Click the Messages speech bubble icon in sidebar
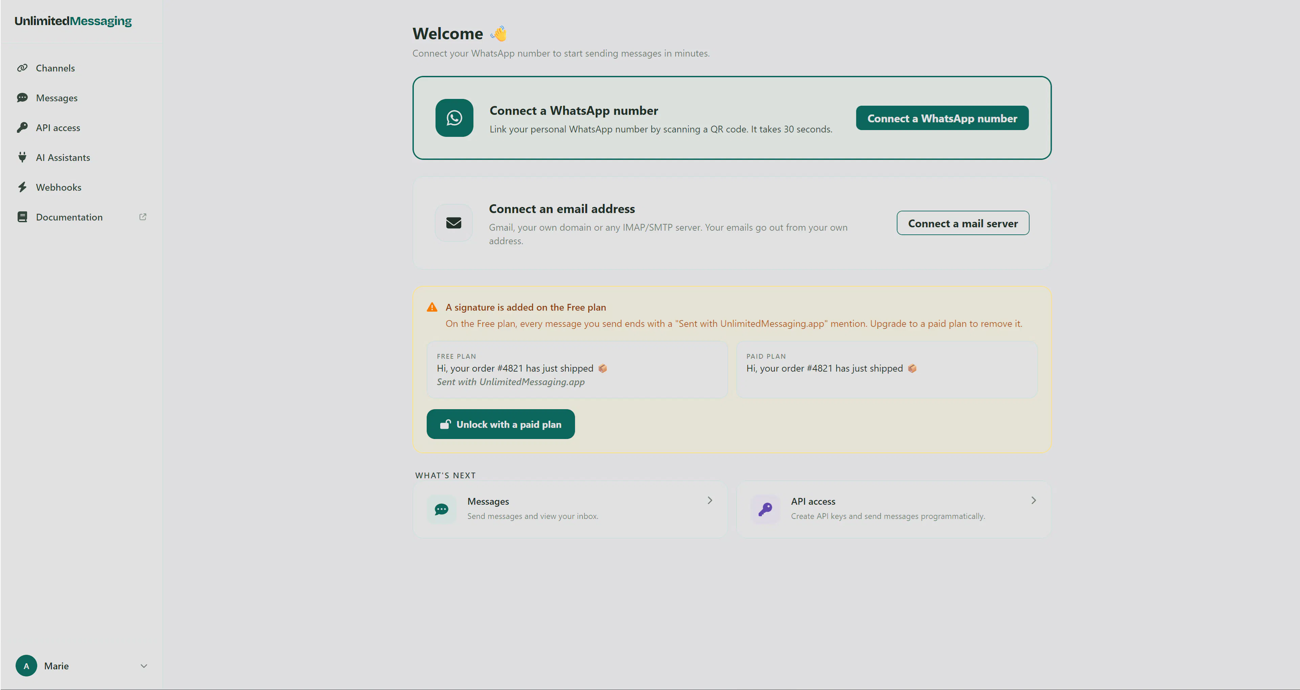 [x=22, y=98]
